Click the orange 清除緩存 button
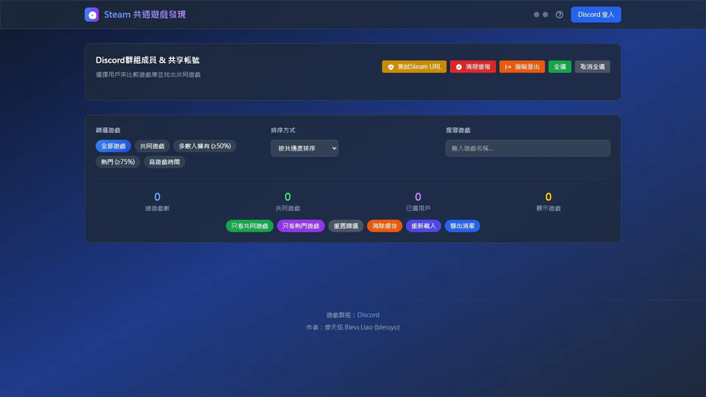The width and height of the screenshot is (706, 397). [385, 226]
